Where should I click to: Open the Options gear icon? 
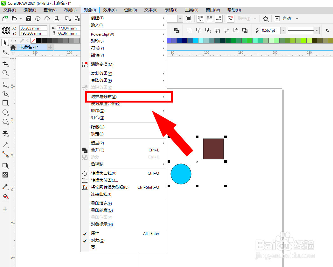click(266, 19)
